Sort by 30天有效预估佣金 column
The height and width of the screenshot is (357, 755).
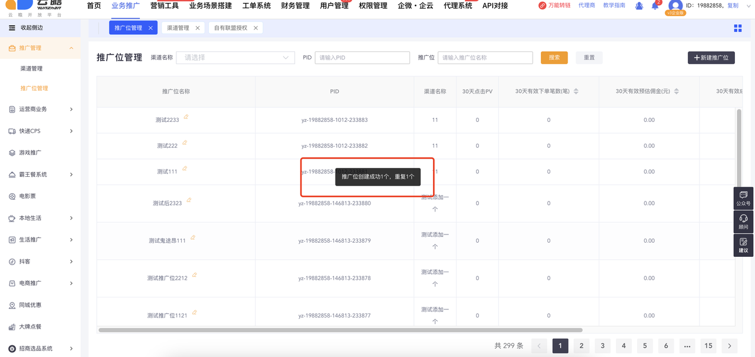(677, 91)
